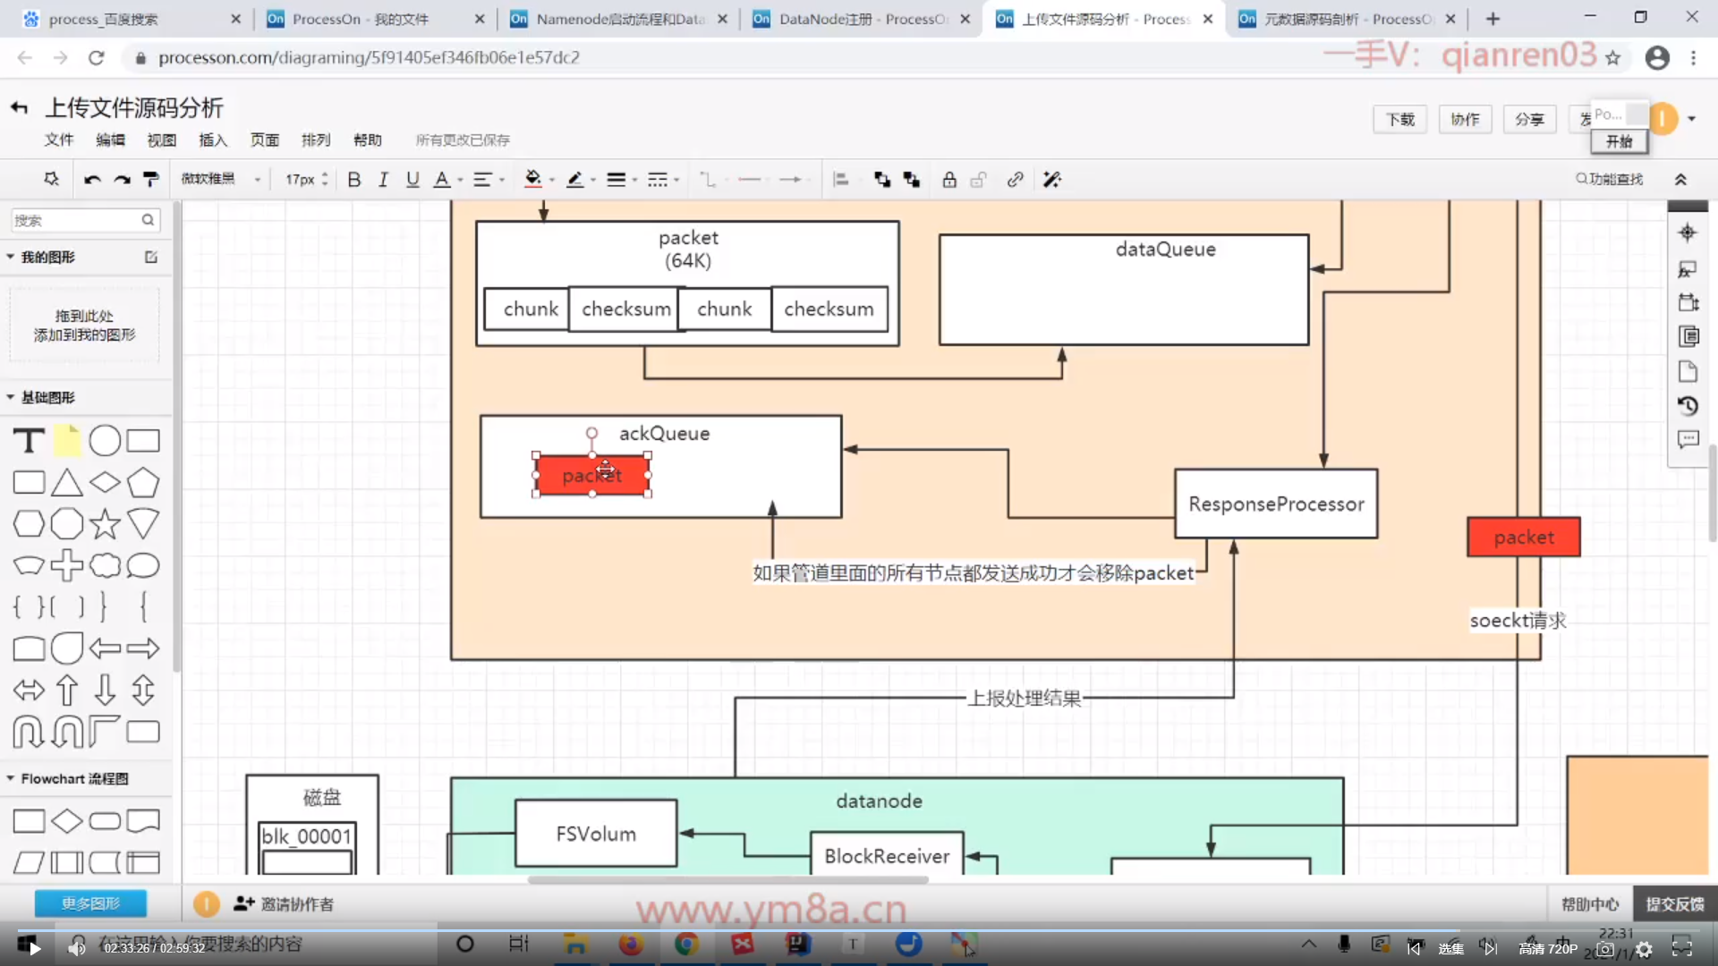1718x966 pixels.
Task: Select the format painter tool
Action: pyautogui.click(x=151, y=180)
